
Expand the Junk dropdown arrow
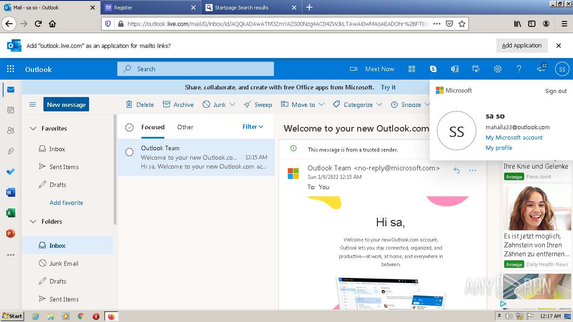click(x=232, y=104)
